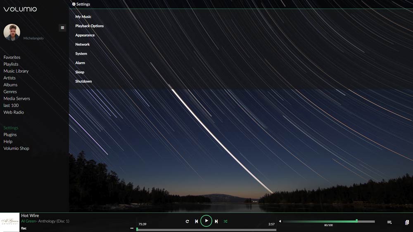
Task: Click the rightmost icon in player bar
Action: [x=407, y=223]
